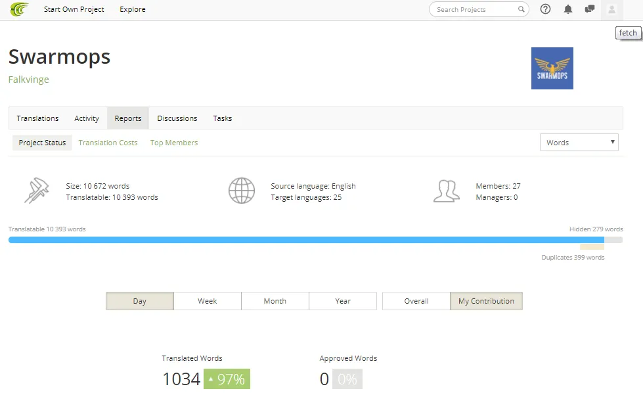Click the Swarmops project logo
Image resolution: width=643 pixels, height=395 pixels.
552,68
